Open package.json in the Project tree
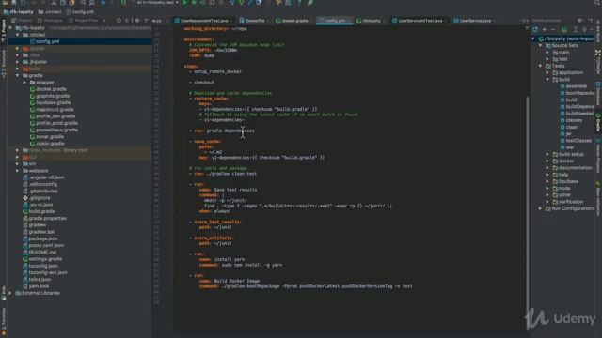The image size is (602, 338). coord(43,238)
